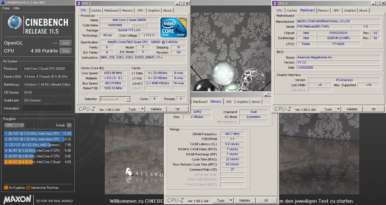Click the BIOS Date value 12/30/2009
The height and width of the screenshot is (205, 386).
[x=339, y=67]
